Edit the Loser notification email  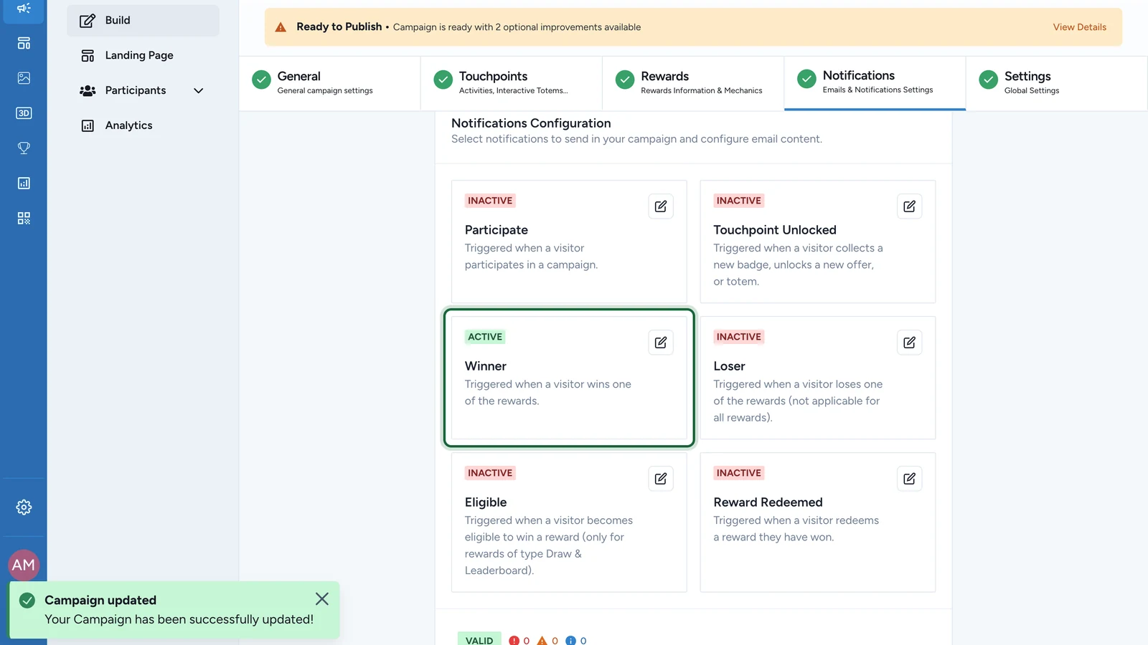click(909, 343)
